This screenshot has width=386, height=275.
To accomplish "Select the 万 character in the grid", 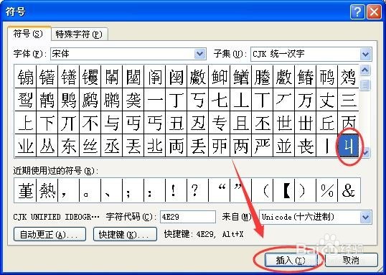I will tap(305, 100).
